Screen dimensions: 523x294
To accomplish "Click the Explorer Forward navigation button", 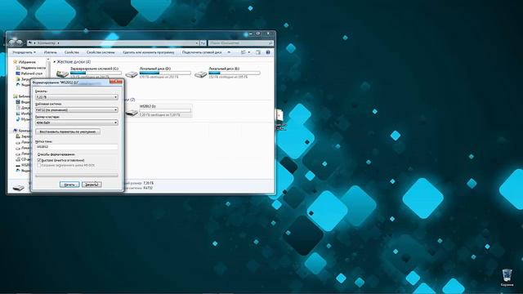I will (20, 42).
